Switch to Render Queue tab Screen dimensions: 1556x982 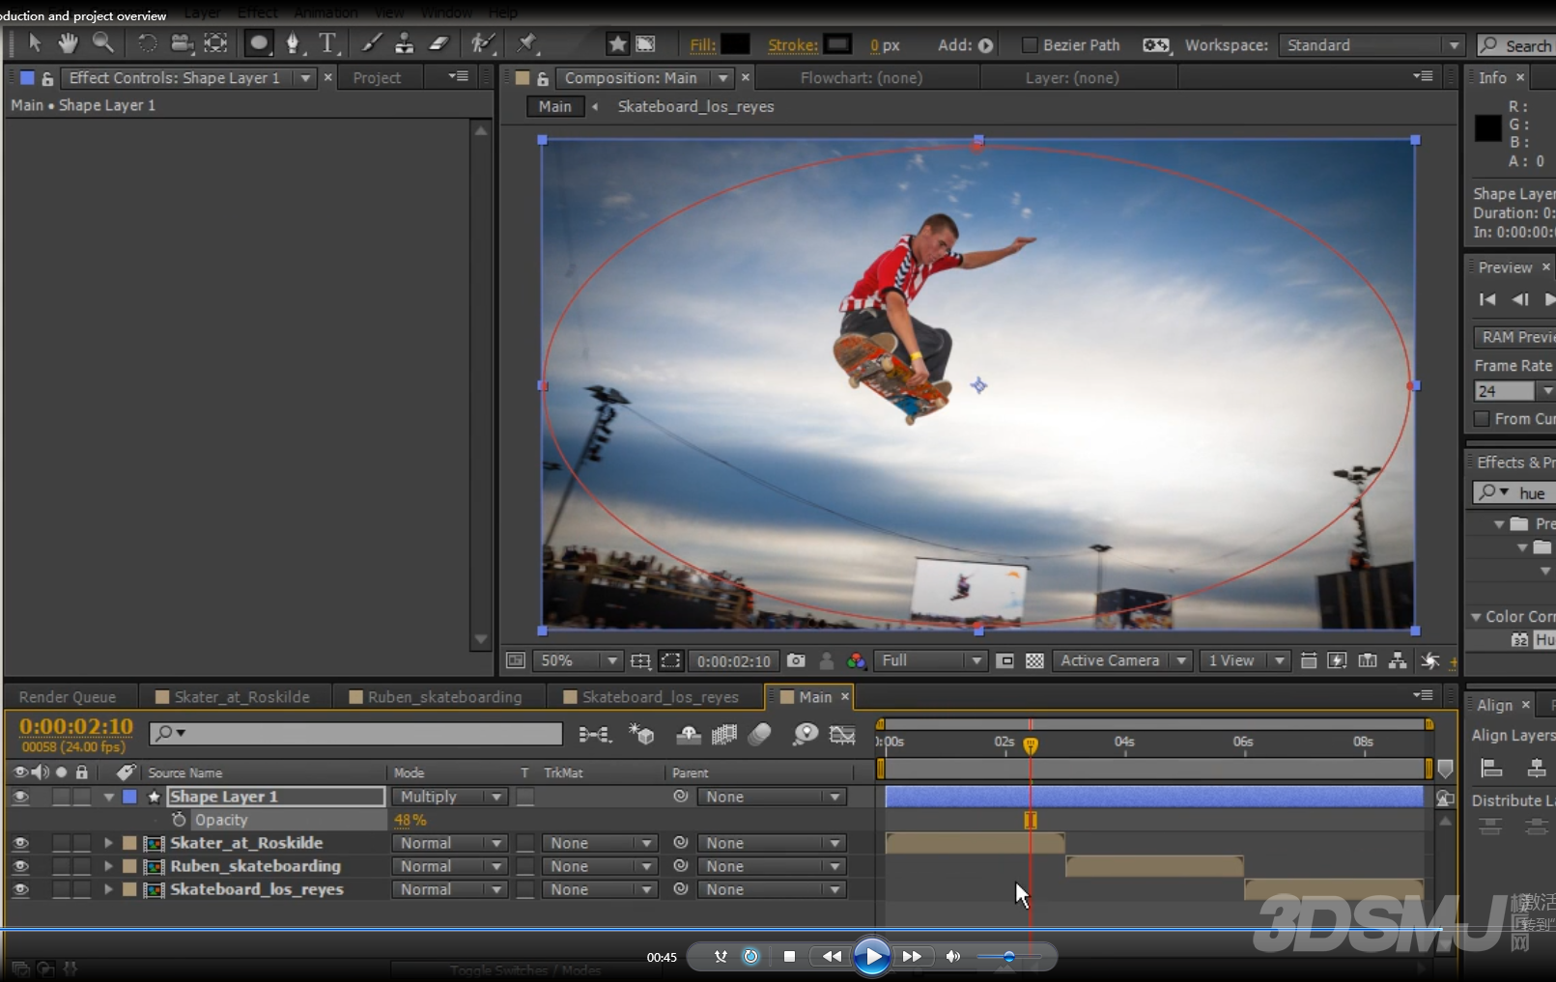[68, 696]
